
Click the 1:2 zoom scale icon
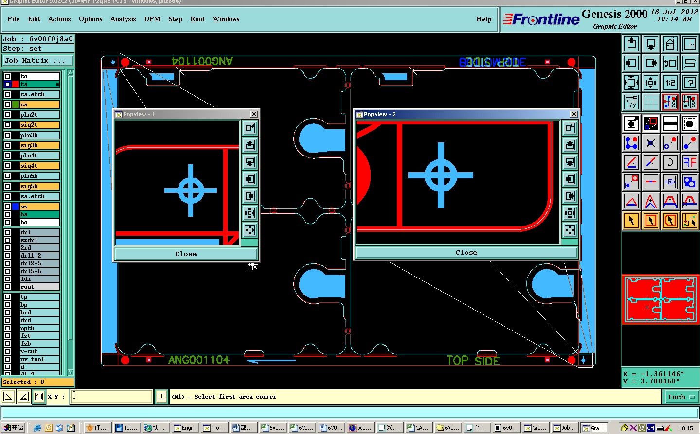670,83
